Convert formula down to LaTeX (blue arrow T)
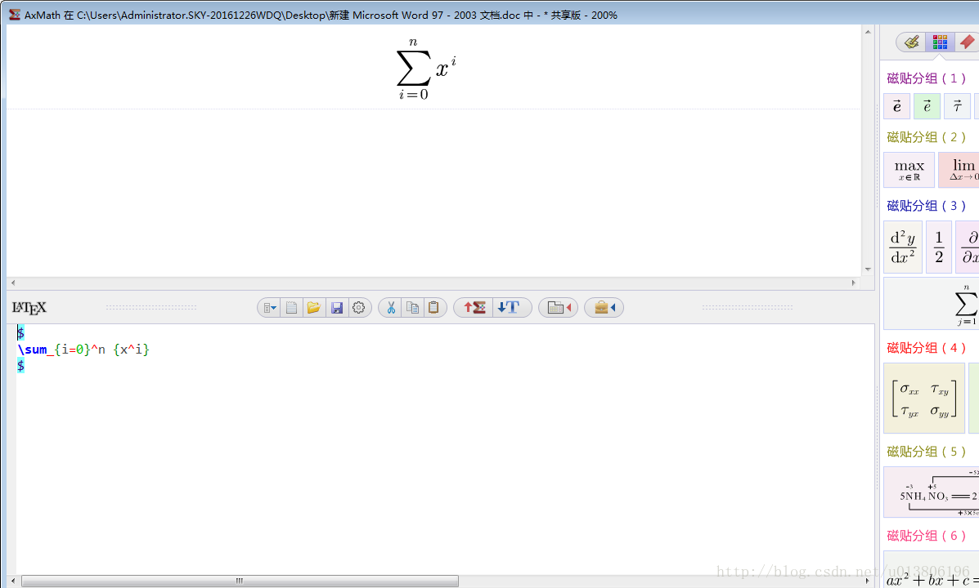This screenshot has height=588, width=979. pos(510,307)
